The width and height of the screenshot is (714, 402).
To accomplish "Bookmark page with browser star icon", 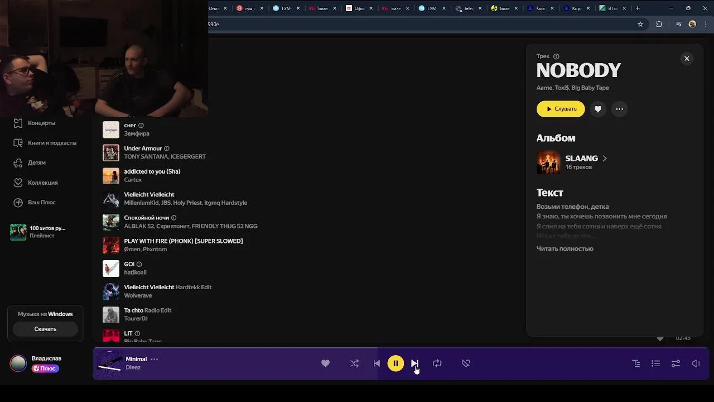I will point(640,24).
